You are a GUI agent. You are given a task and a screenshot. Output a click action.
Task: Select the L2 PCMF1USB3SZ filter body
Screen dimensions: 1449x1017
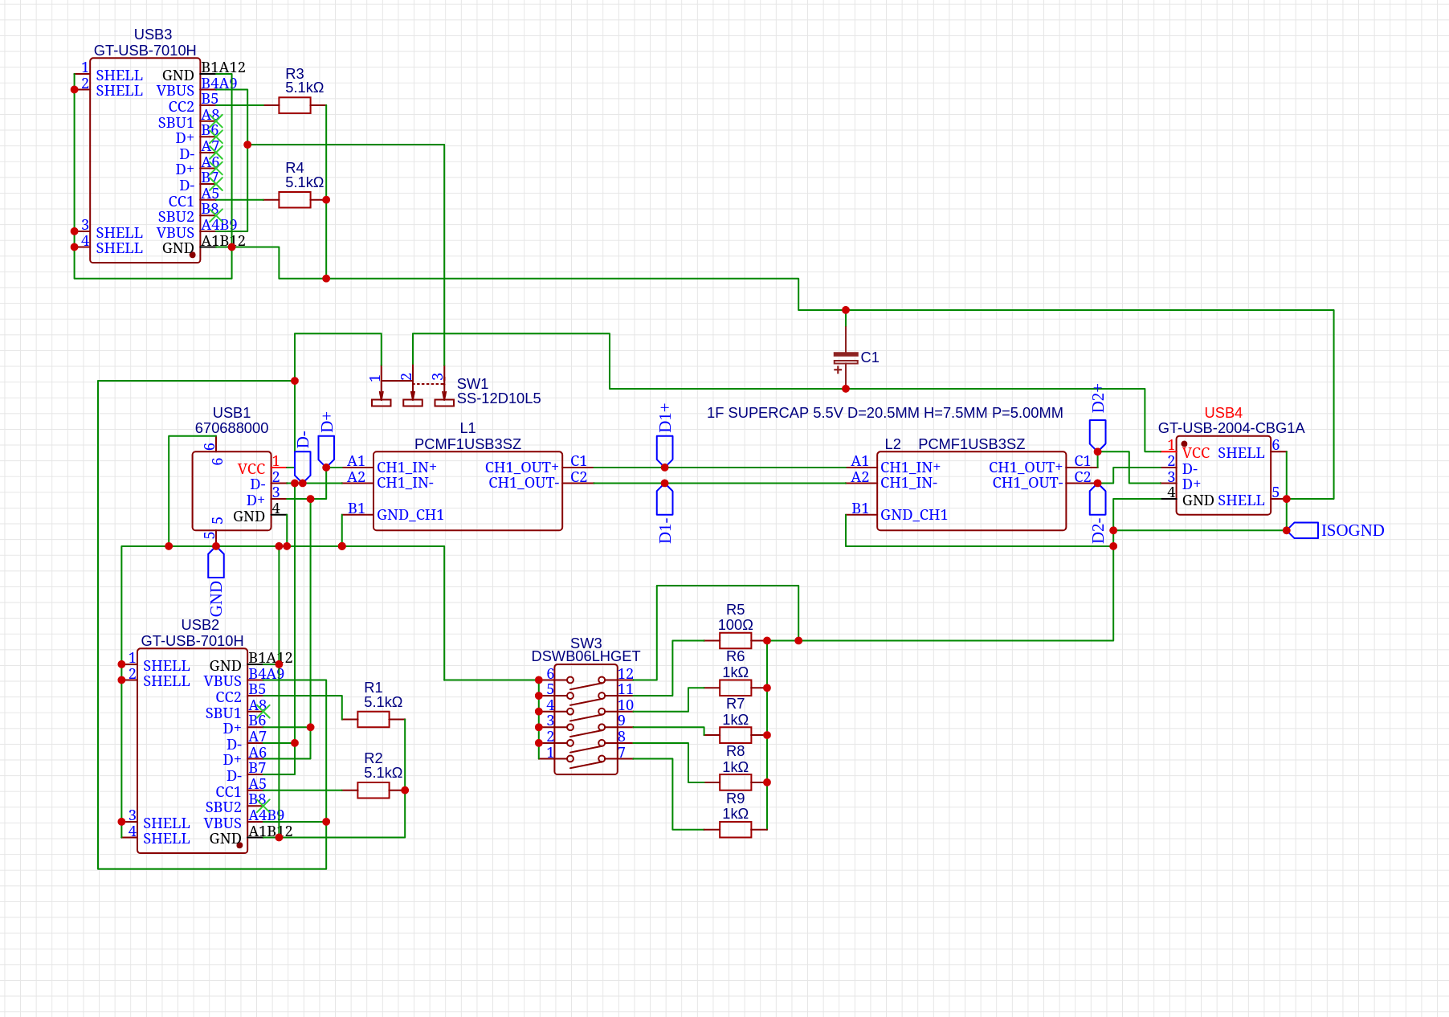click(972, 491)
